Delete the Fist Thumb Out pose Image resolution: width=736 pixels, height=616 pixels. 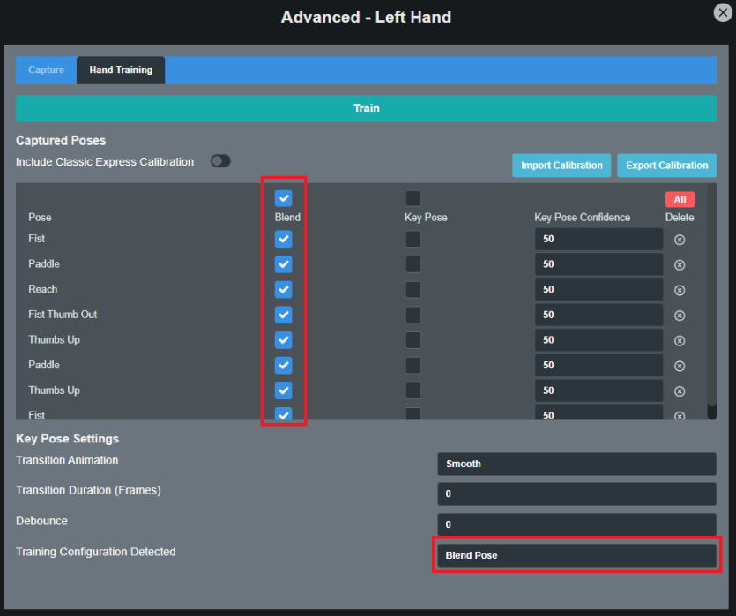680,315
